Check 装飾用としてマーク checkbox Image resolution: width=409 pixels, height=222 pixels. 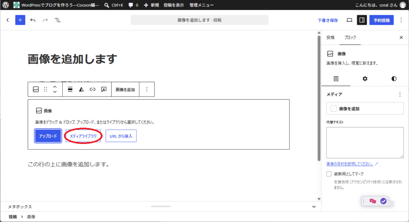point(329,174)
